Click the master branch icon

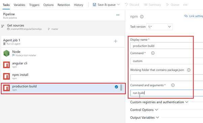pyautogui.click(x=49, y=29)
